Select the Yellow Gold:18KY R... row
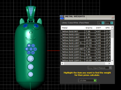121x90 pixels. click(x=86, y=43)
